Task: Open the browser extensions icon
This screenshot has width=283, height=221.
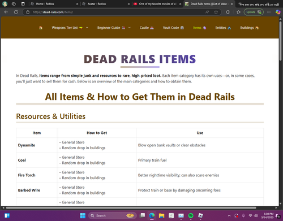Action: (228, 12)
